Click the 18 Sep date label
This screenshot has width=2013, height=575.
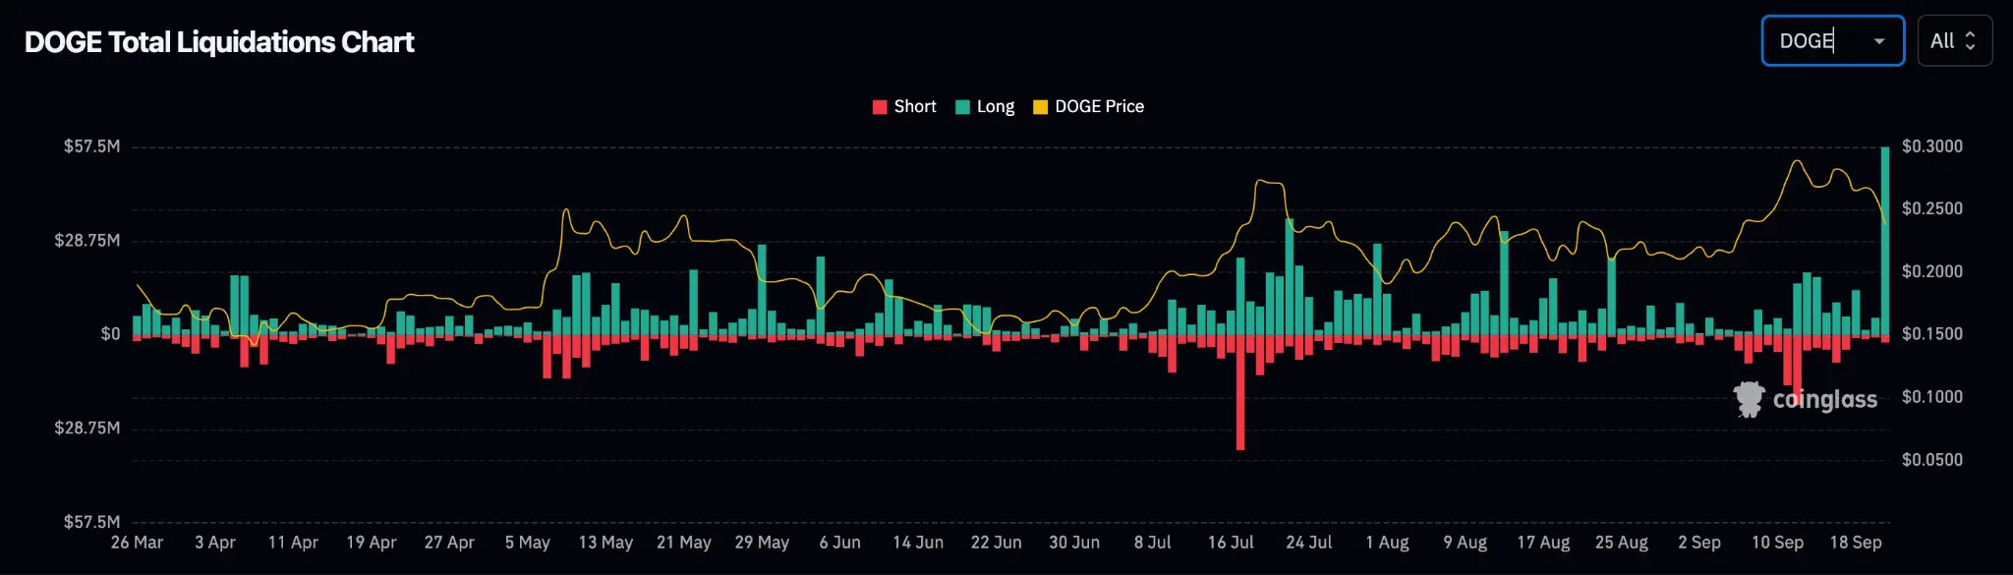coord(1856,543)
